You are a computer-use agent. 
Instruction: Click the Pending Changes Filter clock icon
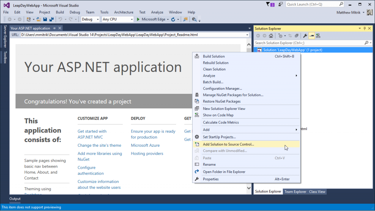(280, 36)
